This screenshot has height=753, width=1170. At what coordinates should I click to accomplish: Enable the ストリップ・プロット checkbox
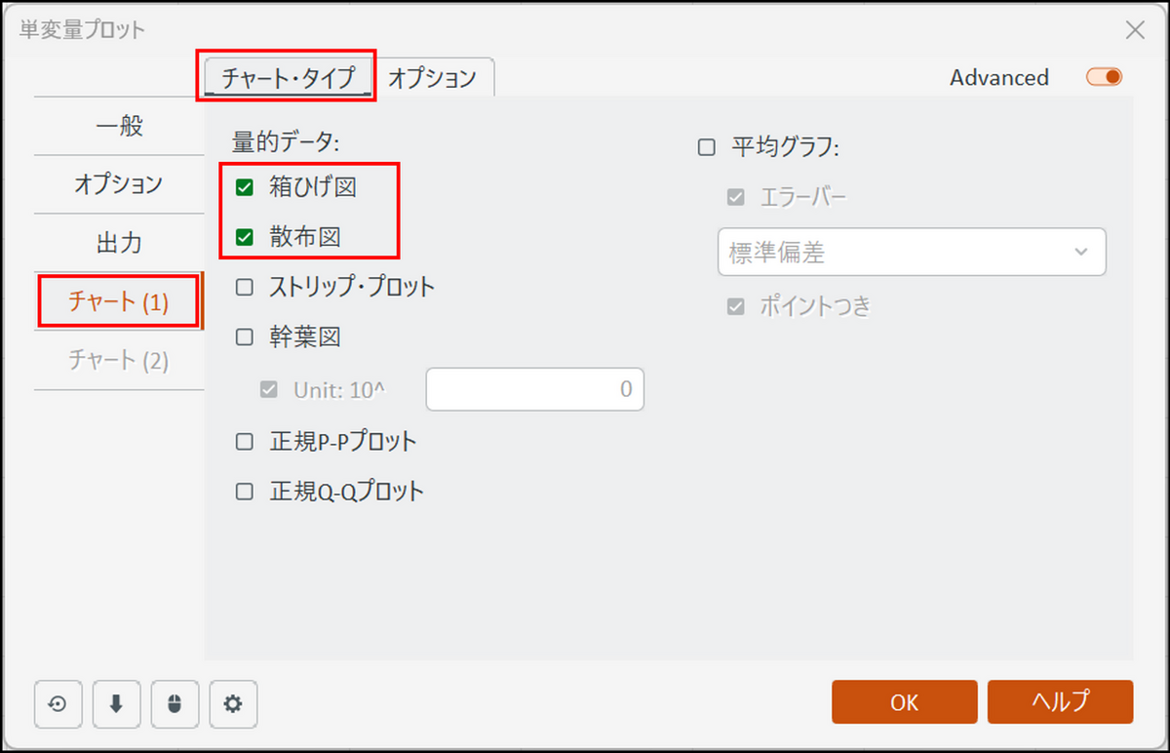pos(245,288)
